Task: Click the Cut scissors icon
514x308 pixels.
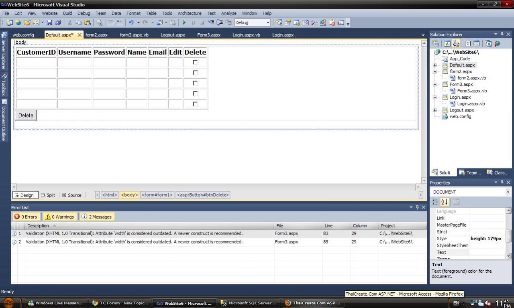Action: [x=69, y=23]
